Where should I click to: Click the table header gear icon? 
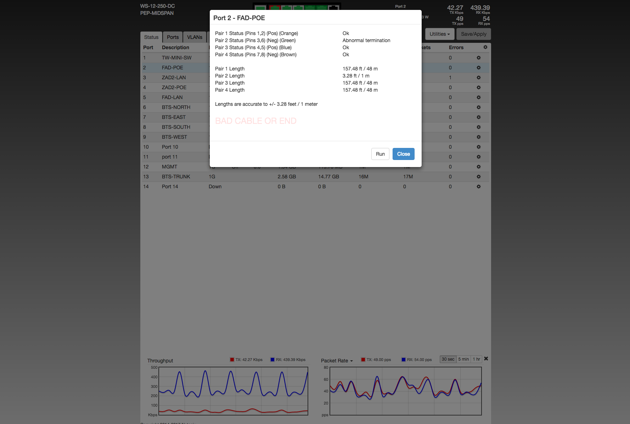pos(485,47)
